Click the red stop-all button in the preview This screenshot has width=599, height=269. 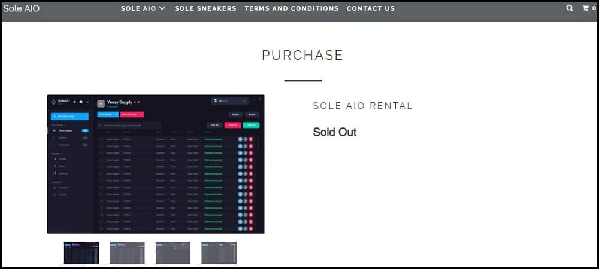[232, 125]
